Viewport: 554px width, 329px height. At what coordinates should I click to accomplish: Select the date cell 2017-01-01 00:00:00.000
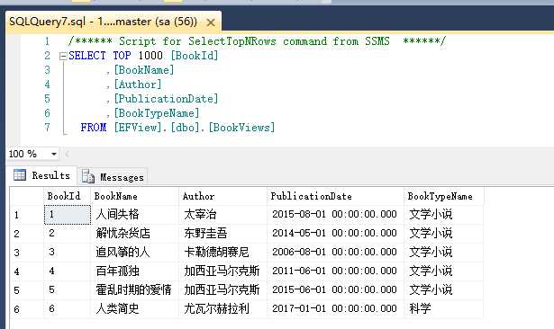335,308
